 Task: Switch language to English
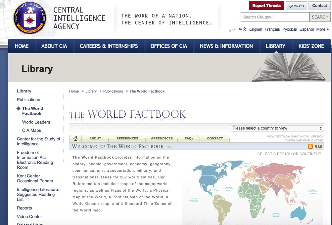[x=256, y=29]
